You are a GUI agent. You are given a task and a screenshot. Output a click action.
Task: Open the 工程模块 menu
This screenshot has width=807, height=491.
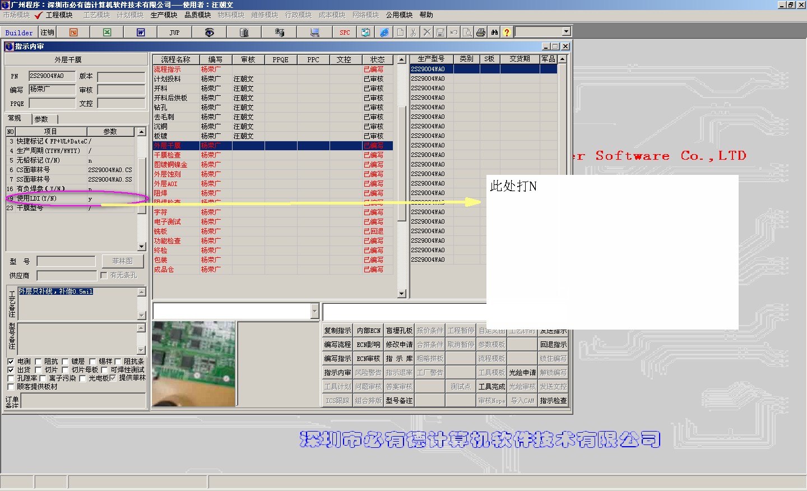(x=59, y=15)
